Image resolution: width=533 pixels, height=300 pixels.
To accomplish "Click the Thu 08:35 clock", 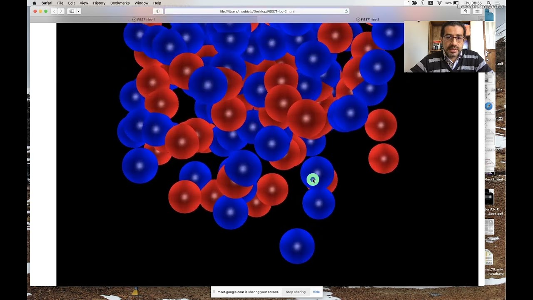I will click(x=473, y=3).
